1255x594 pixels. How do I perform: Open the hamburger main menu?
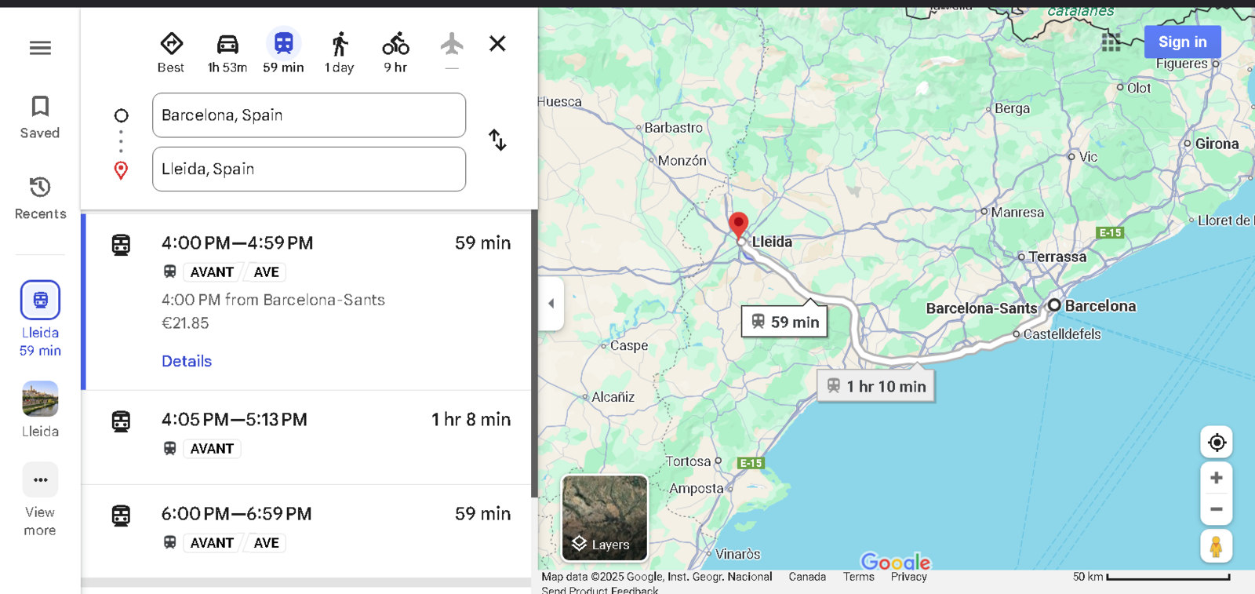point(40,48)
